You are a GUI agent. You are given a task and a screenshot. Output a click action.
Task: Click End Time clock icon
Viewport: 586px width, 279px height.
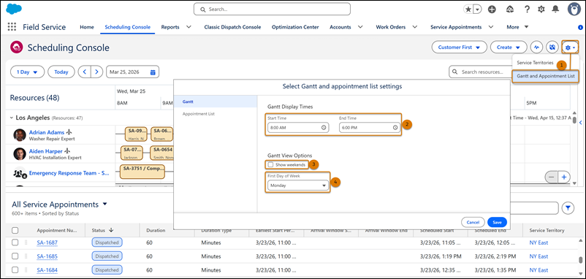(395, 127)
